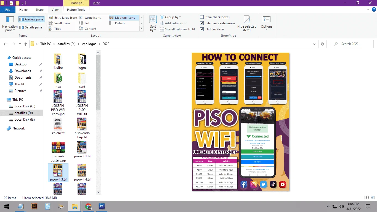Open the address bar history dropdown
This screenshot has width=377, height=212.
(x=314, y=44)
